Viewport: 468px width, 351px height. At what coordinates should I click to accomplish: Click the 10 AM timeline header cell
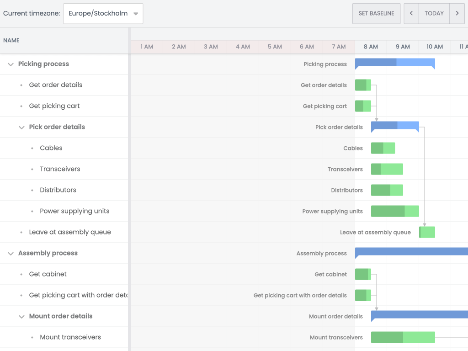[x=435, y=47]
